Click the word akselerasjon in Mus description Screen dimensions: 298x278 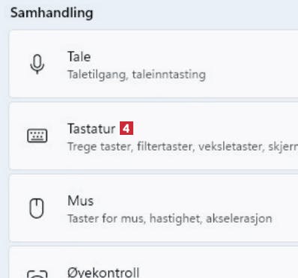click(239, 219)
